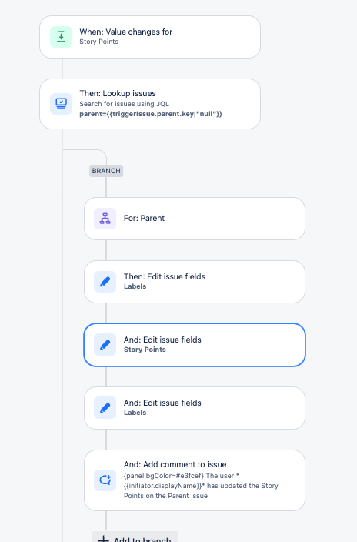Select highlighted 'And: Edit issue fields' Story Points card
The image size is (357, 542).
pos(195,345)
